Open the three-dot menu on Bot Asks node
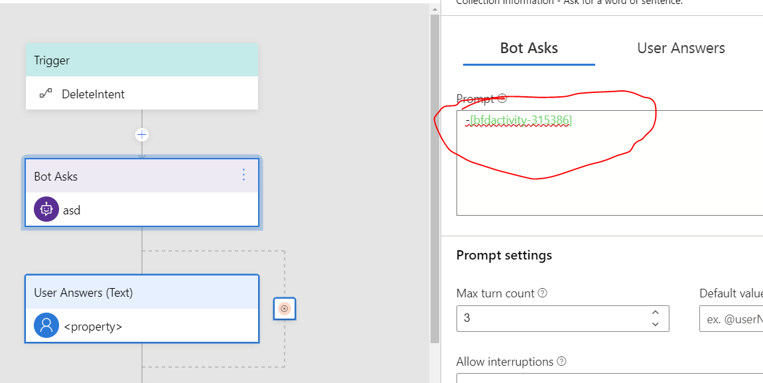 coord(243,175)
